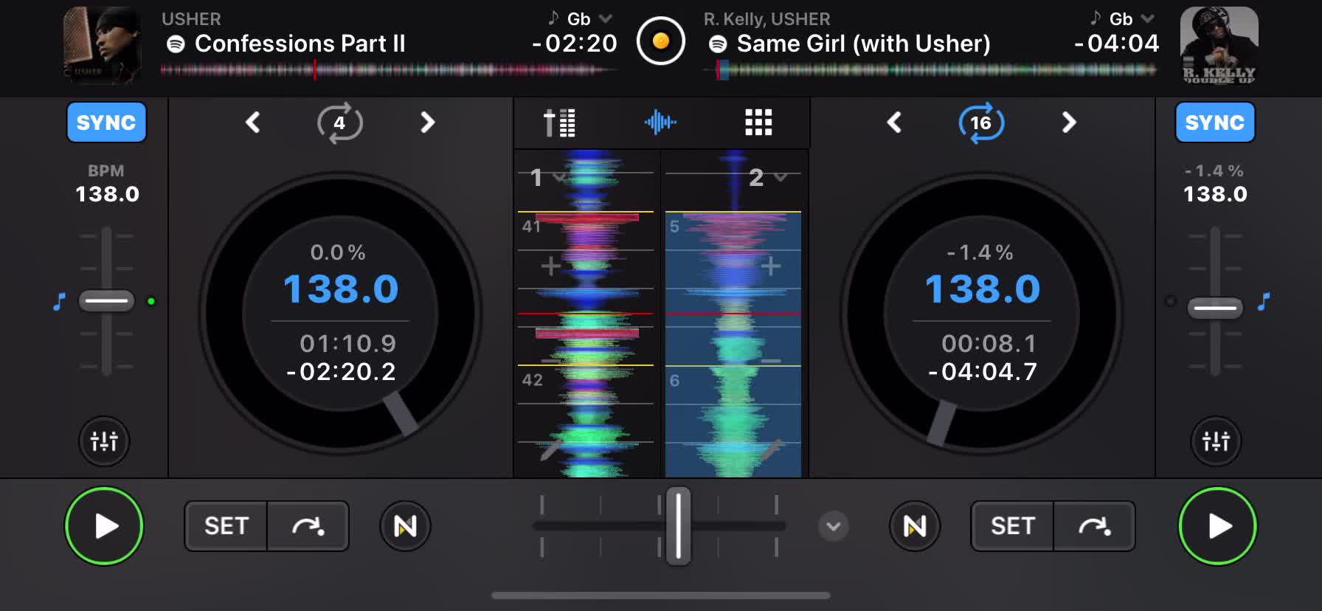Viewport: 1322px width, 611px height.
Task: Click bar 41 marker on deck 1 waveform
Action: tap(532, 227)
